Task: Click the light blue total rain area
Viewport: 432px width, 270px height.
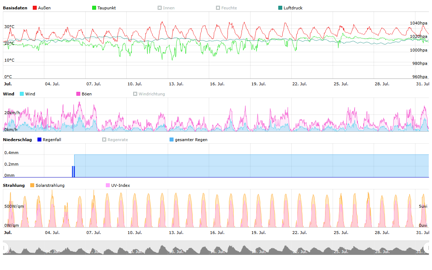Action: 252,166
